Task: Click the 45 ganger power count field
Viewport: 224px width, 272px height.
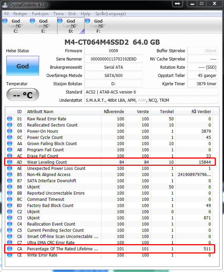Action: [x=203, y=76]
